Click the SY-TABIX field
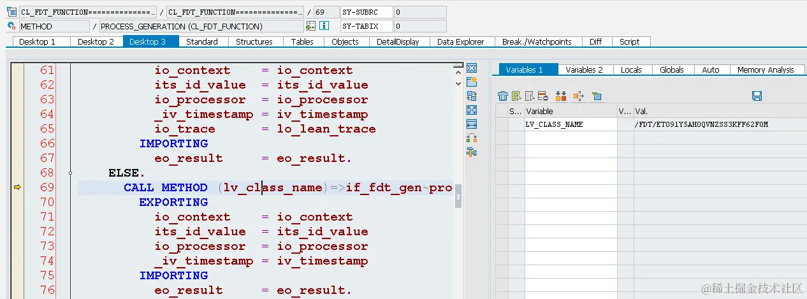This screenshot has width=807, height=299. 366,26
